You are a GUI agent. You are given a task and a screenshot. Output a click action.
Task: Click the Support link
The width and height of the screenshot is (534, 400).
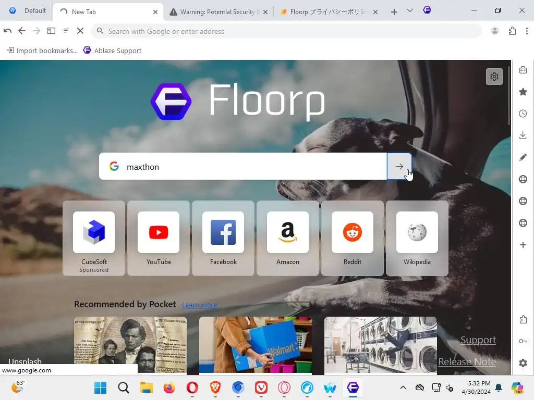click(478, 340)
